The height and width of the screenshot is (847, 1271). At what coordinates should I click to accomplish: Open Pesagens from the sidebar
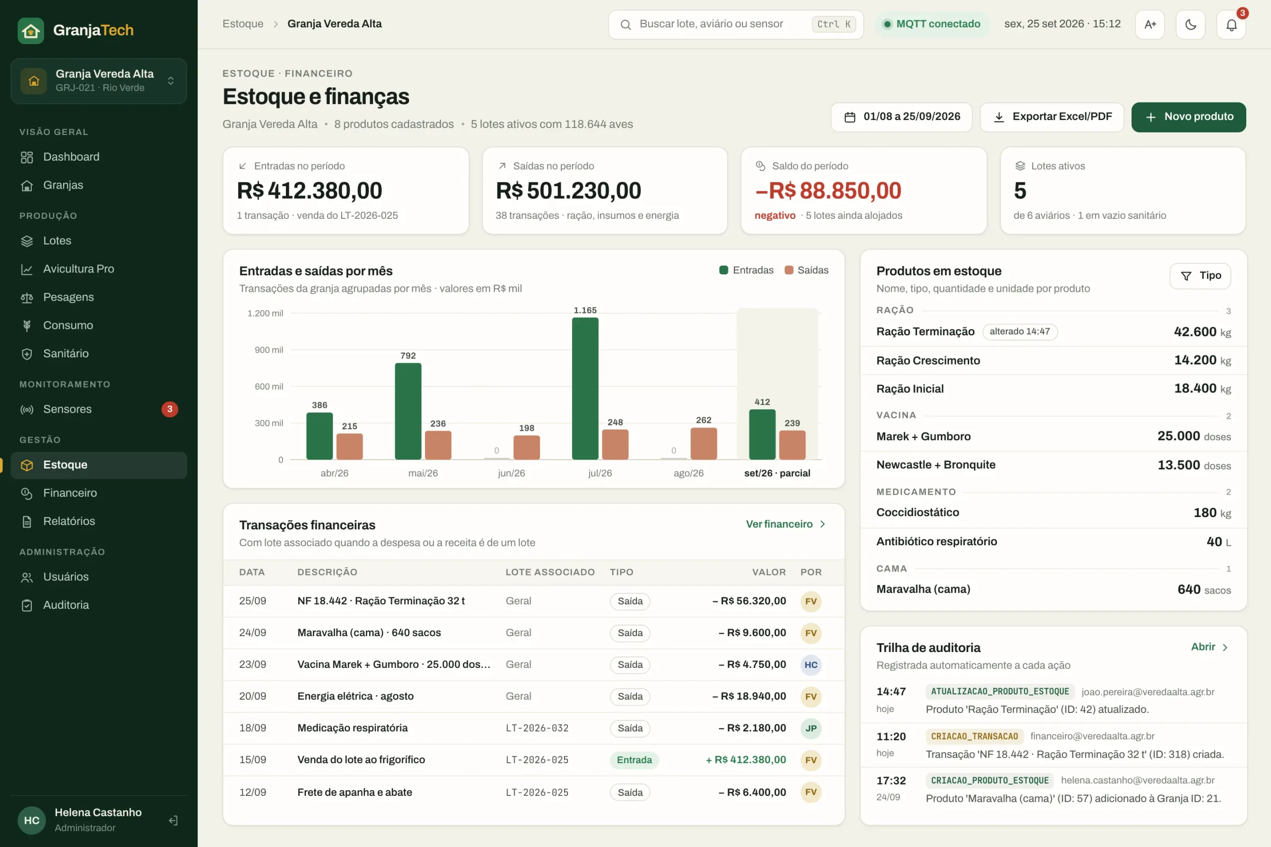point(99,297)
